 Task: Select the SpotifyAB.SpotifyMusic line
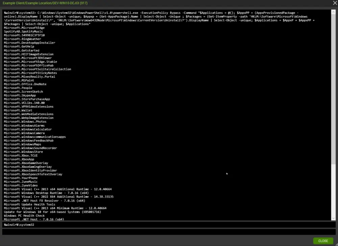23,31
